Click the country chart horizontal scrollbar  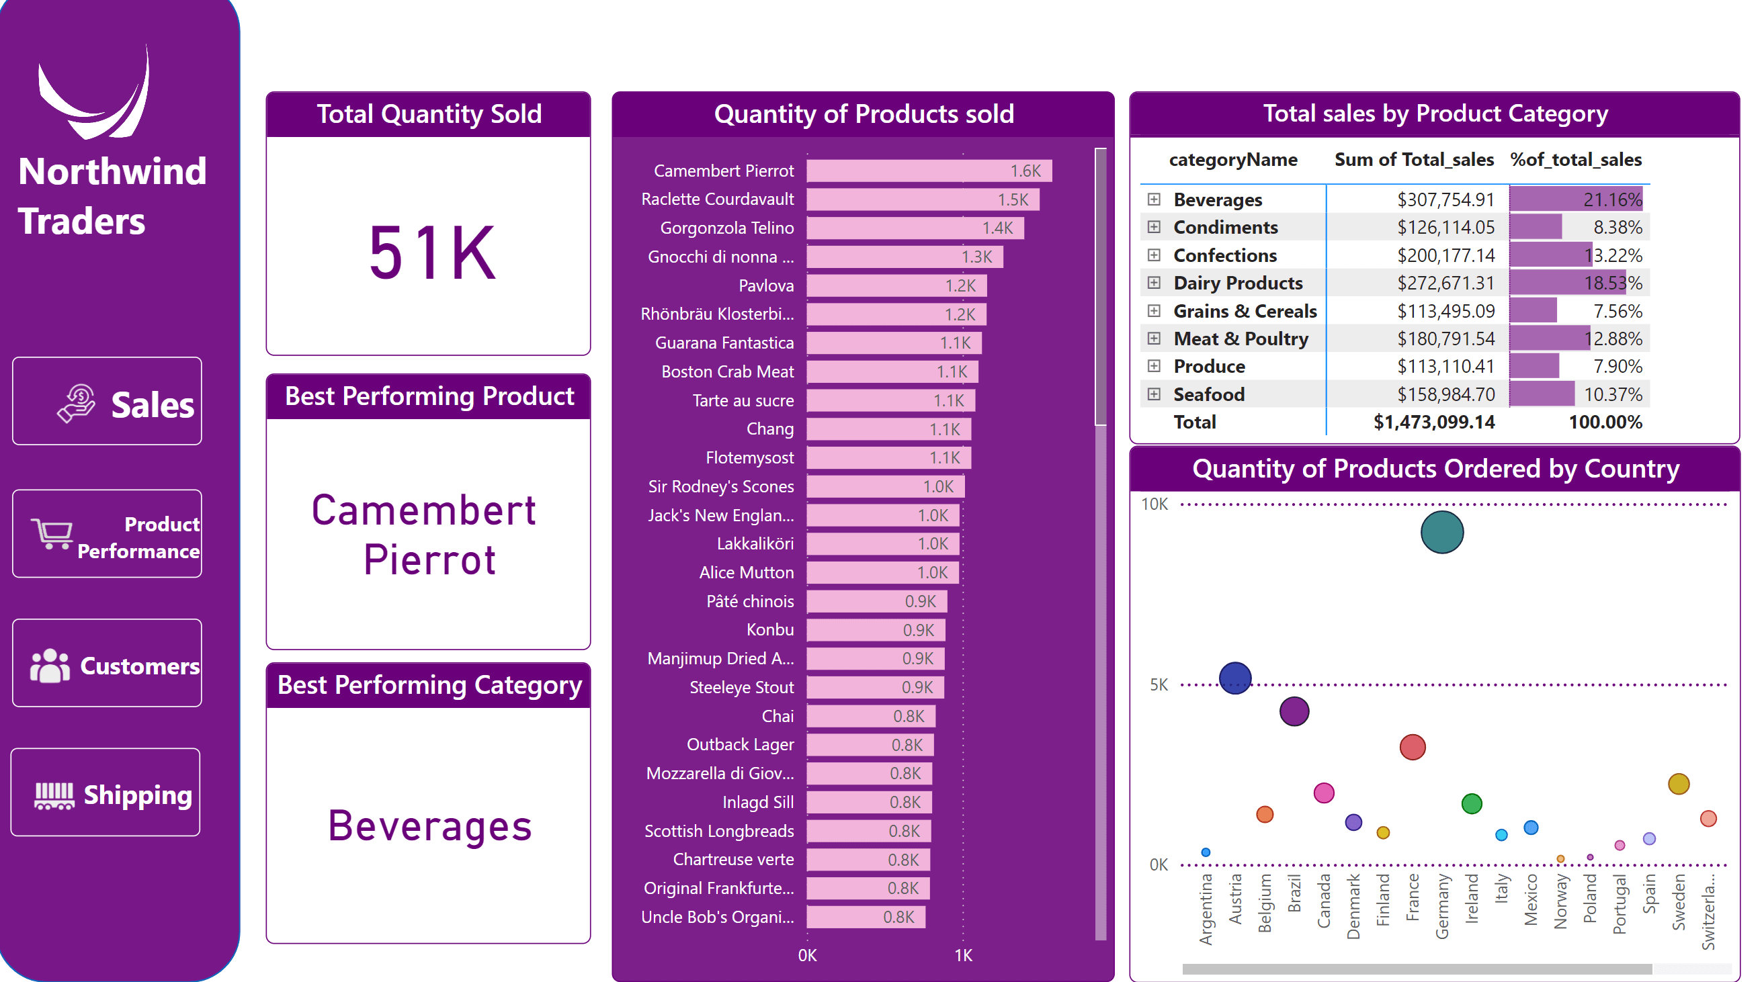tap(1416, 969)
